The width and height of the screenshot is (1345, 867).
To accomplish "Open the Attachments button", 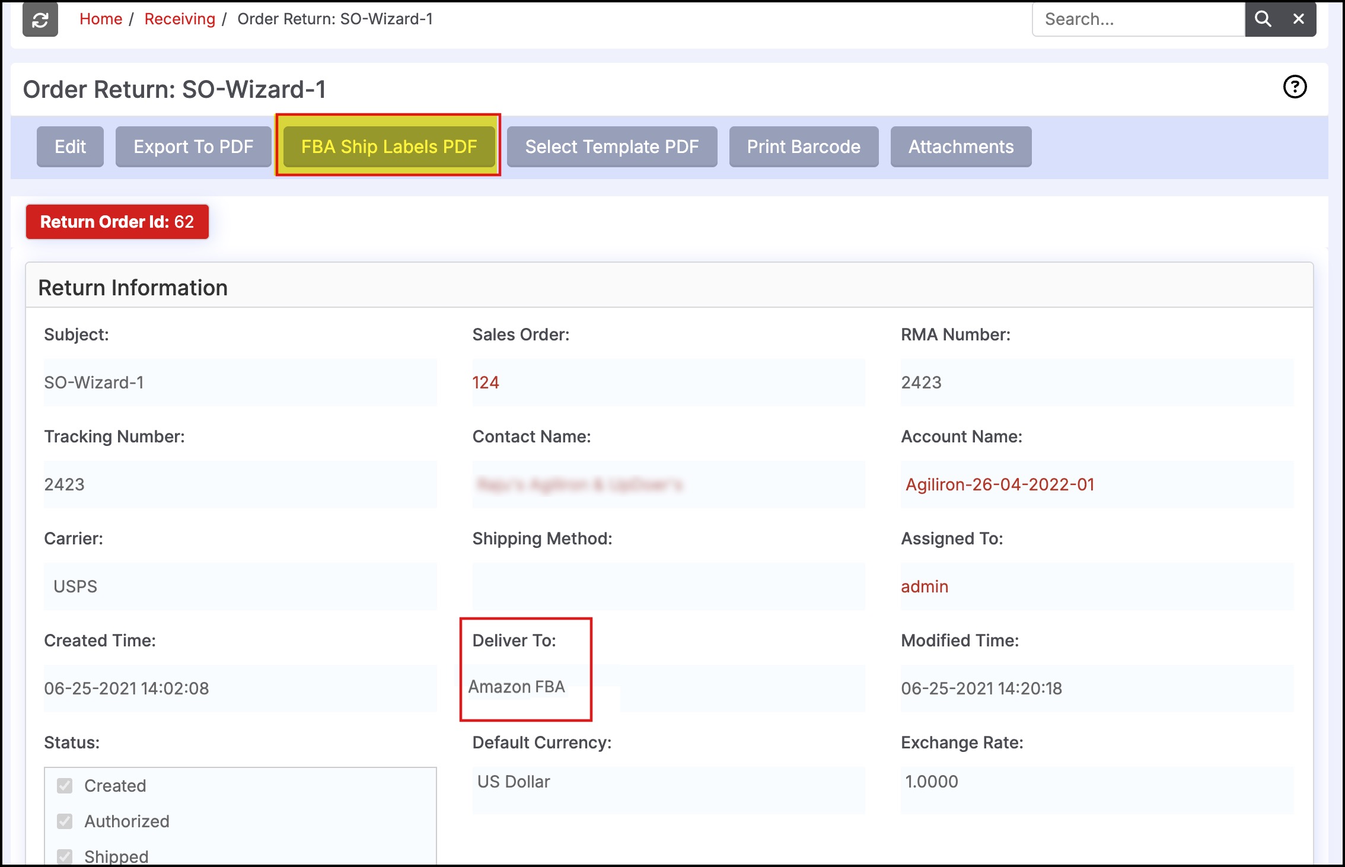I will [x=960, y=146].
